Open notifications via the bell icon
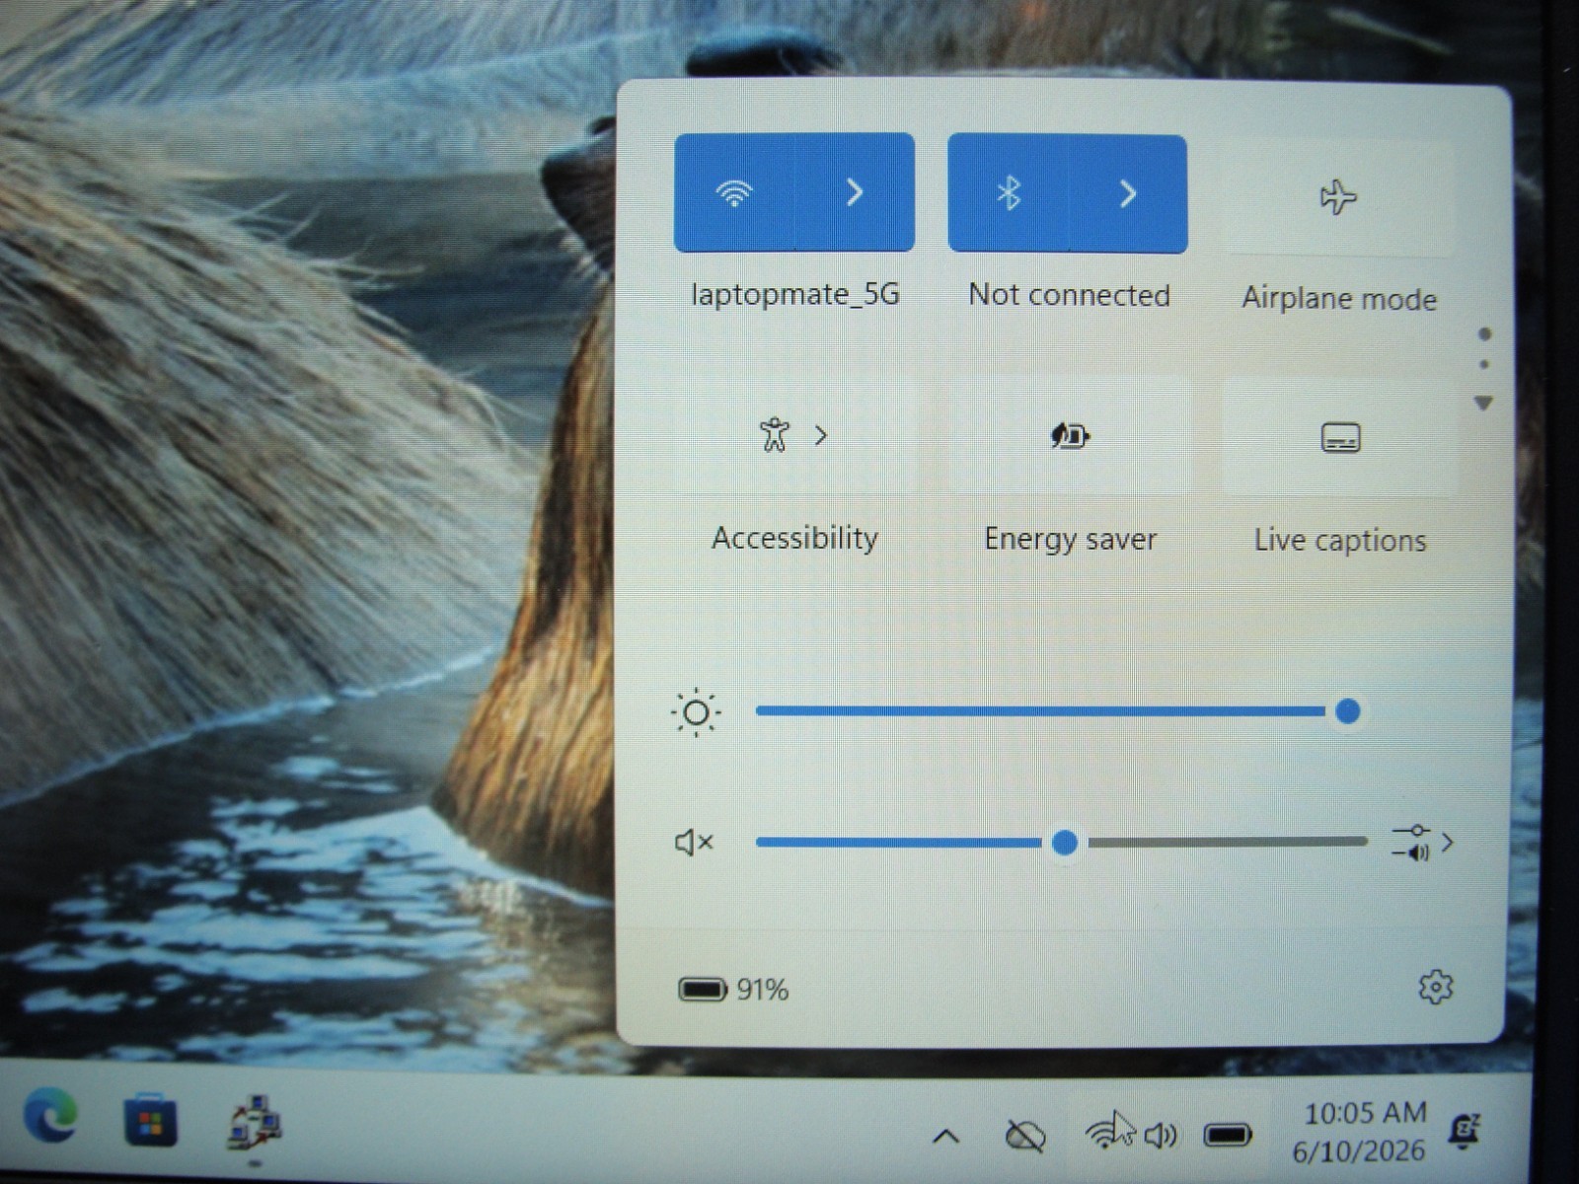The width and height of the screenshot is (1579, 1184). tap(1466, 1131)
